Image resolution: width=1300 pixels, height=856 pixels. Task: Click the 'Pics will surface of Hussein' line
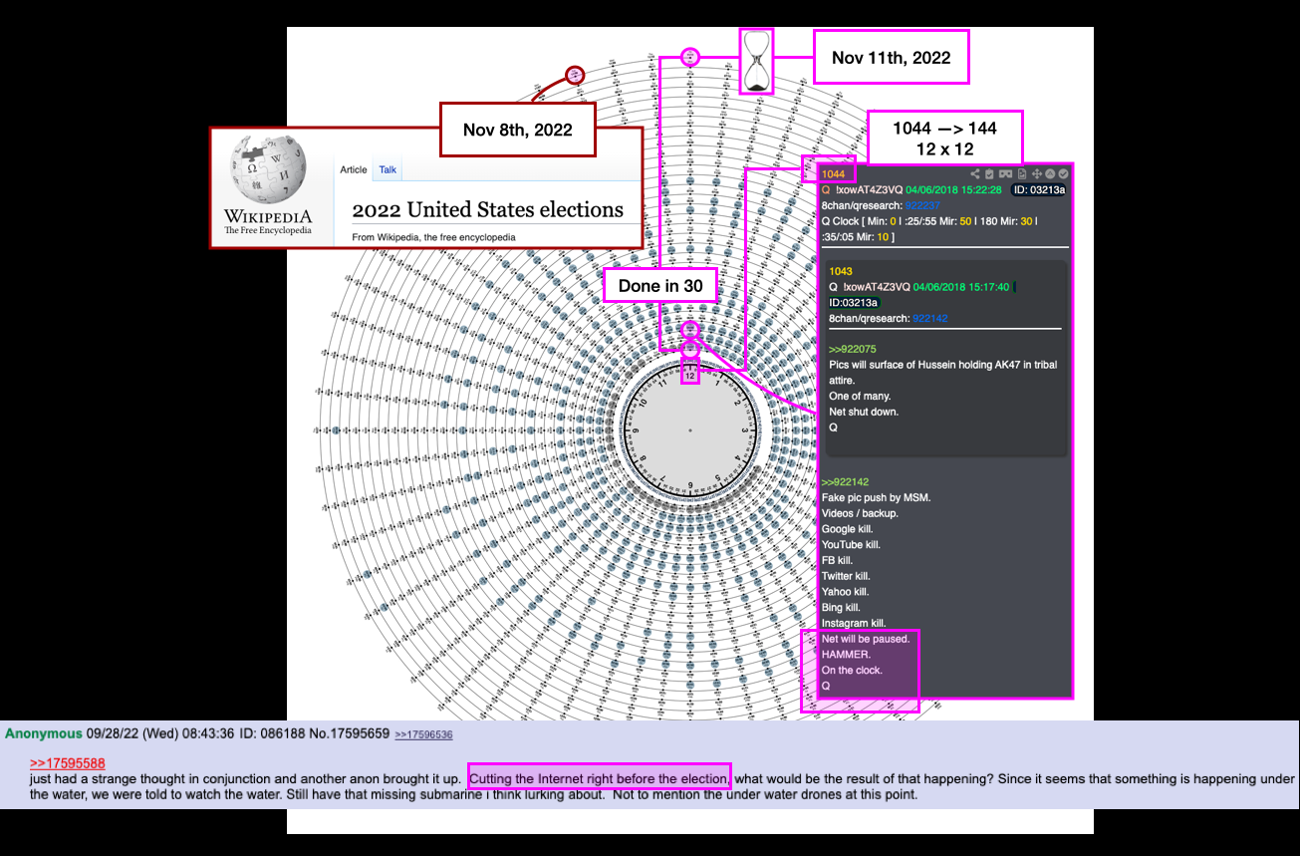pos(942,366)
